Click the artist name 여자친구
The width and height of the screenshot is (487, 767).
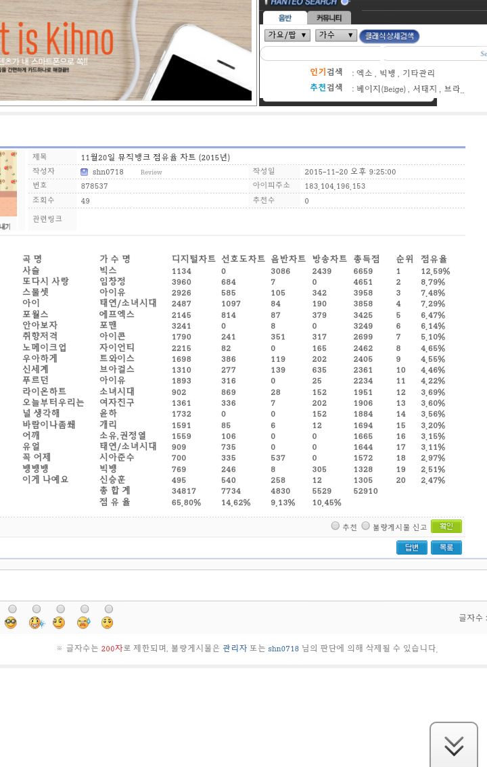click(x=117, y=402)
